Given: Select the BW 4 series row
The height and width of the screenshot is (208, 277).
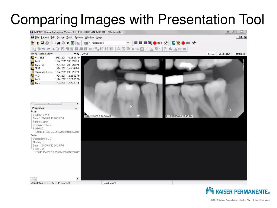Looking at the screenshot, I should tap(55, 79).
